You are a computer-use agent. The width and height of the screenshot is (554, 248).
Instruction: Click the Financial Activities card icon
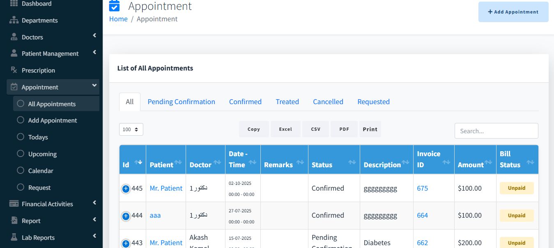pyautogui.click(x=14, y=204)
